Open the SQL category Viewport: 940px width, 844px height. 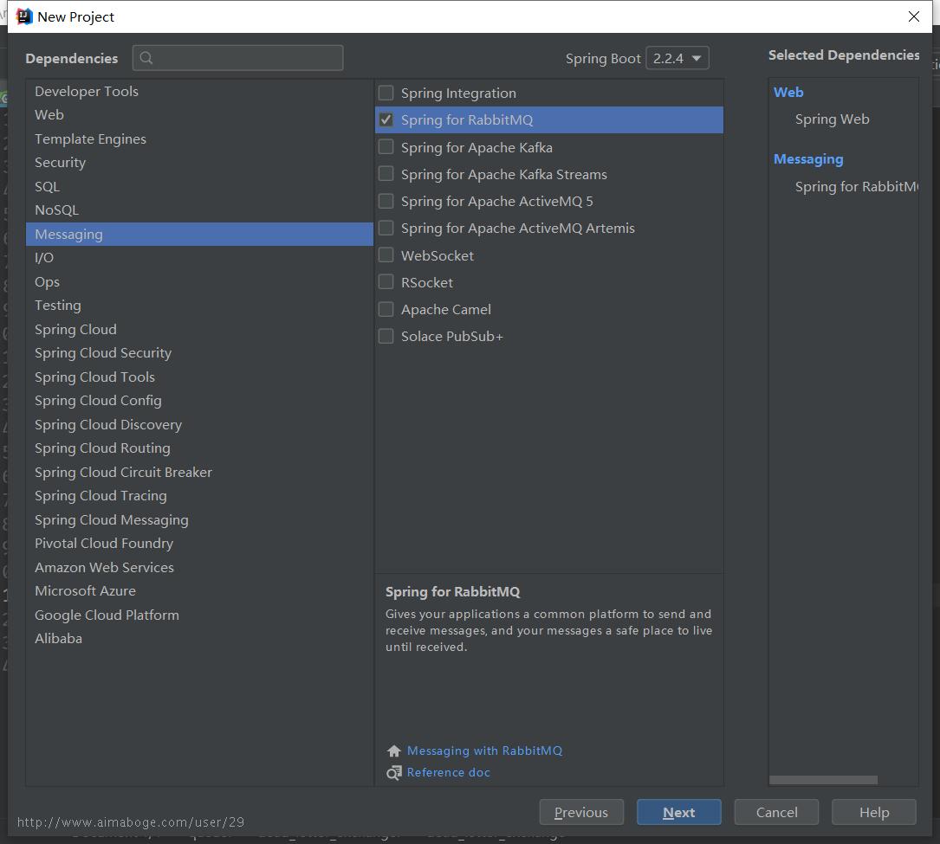199,187
